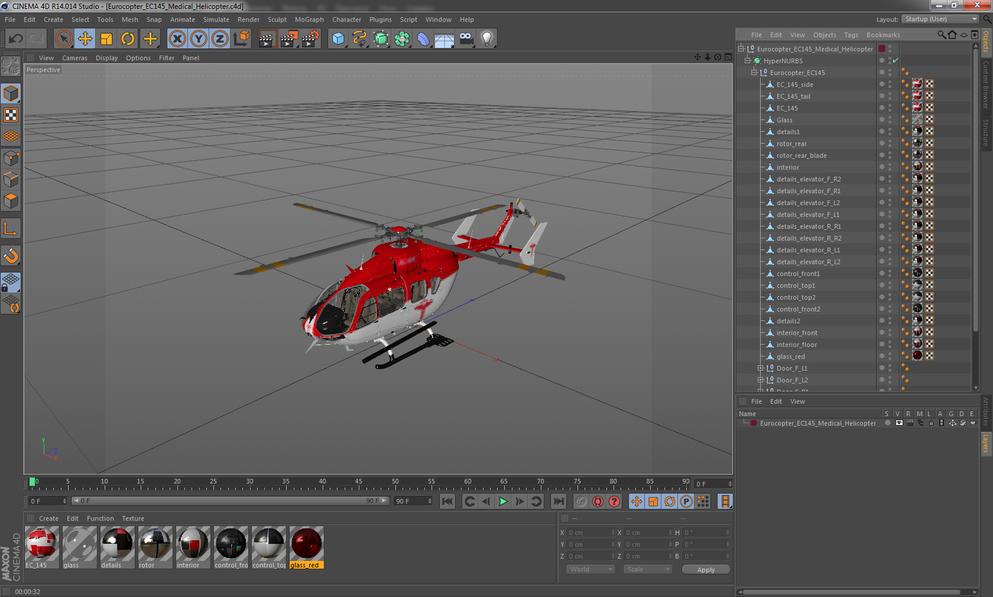Screen dimensions: 993x597
Task: Open the Scale mode dropdown
Action: pos(648,569)
